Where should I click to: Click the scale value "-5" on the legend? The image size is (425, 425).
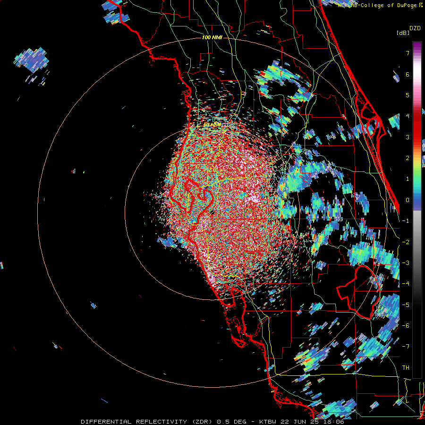pos(406,305)
